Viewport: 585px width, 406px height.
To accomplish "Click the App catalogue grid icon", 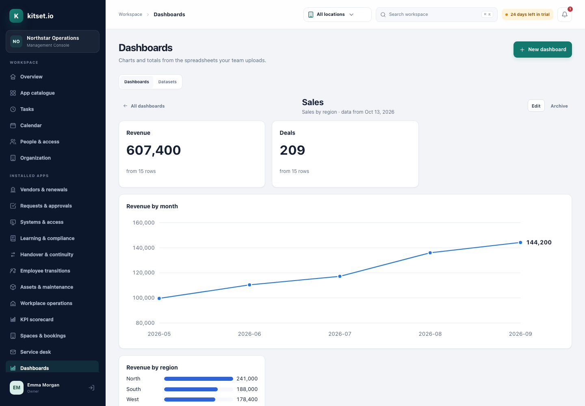I will [x=13, y=93].
